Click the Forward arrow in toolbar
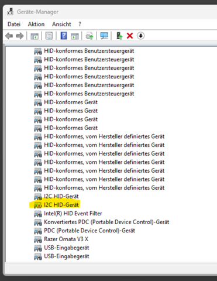This screenshot has height=281, width=217. click(20, 36)
